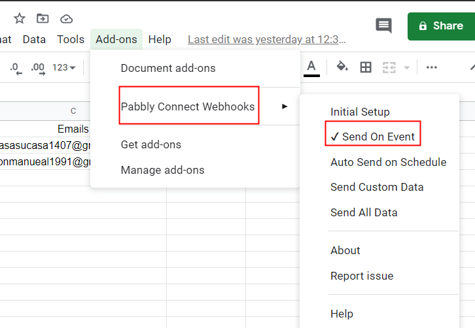Open the merge cells dropdown arrow

407,67
